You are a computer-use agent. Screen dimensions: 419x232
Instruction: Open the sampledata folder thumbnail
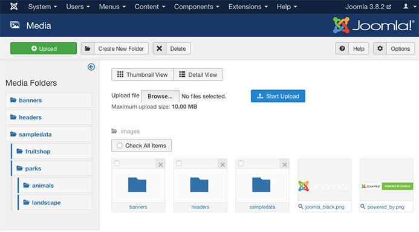click(261, 185)
